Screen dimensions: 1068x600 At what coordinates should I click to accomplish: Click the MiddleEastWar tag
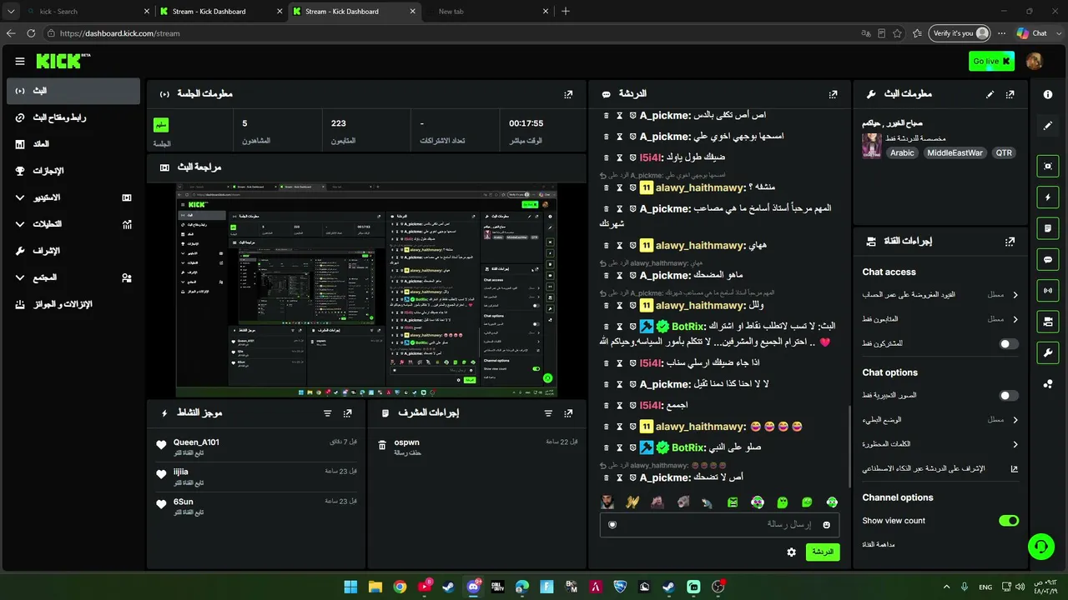(955, 153)
